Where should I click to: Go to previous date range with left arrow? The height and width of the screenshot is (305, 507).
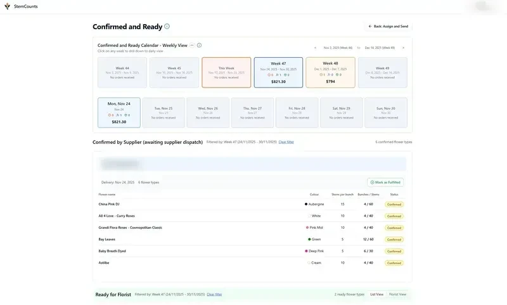[x=315, y=48]
